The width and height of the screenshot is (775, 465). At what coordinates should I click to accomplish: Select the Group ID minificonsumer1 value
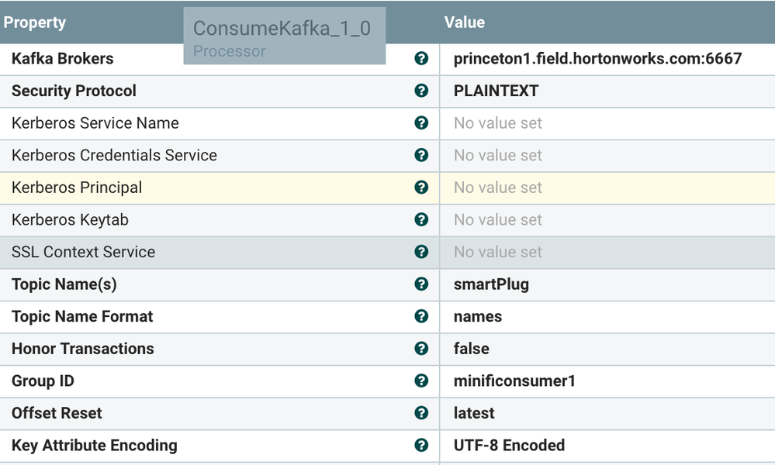(514, 381)
